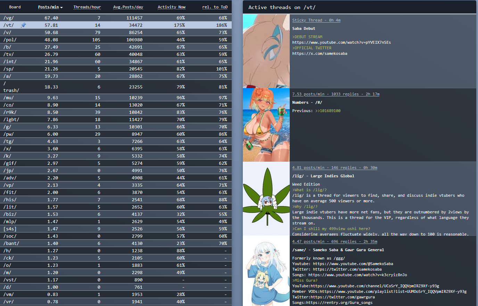Sort by rel. to ToD column

(x=215, y=7)
